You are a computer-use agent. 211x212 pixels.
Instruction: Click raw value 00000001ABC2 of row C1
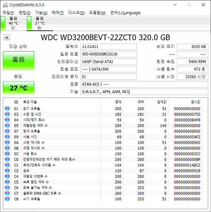point(187,165)
